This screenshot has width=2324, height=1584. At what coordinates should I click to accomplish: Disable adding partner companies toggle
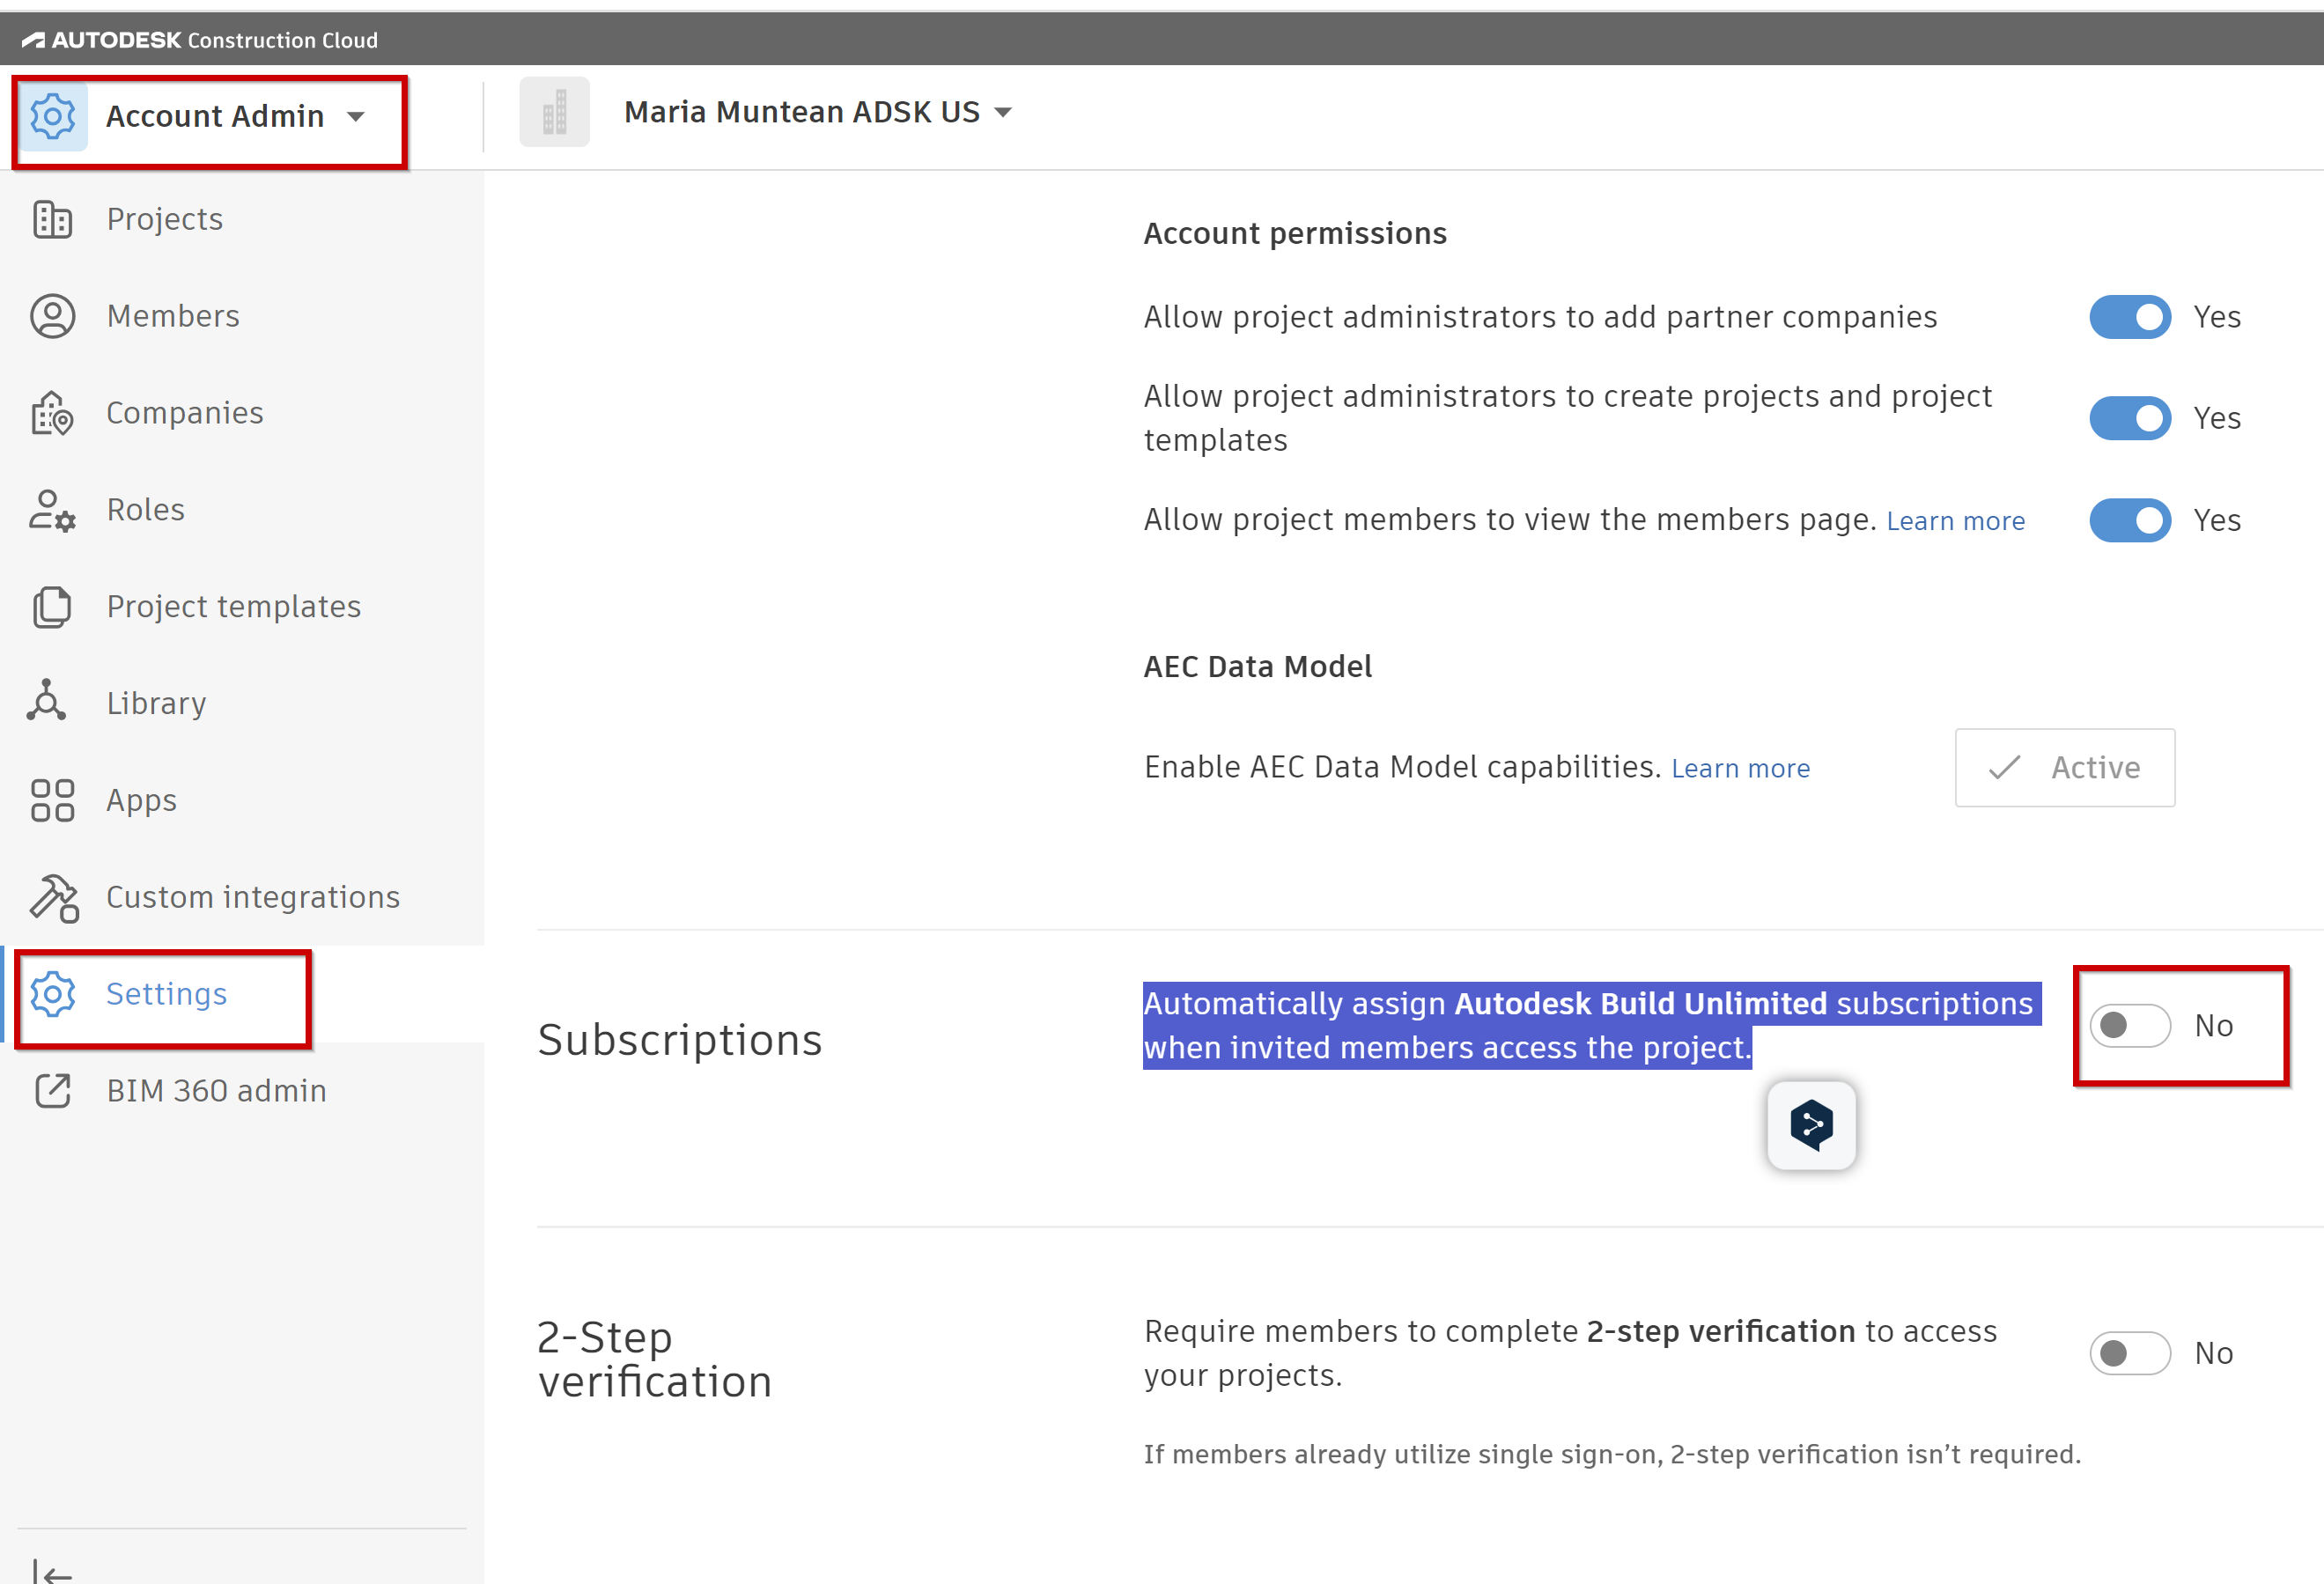2129,317
